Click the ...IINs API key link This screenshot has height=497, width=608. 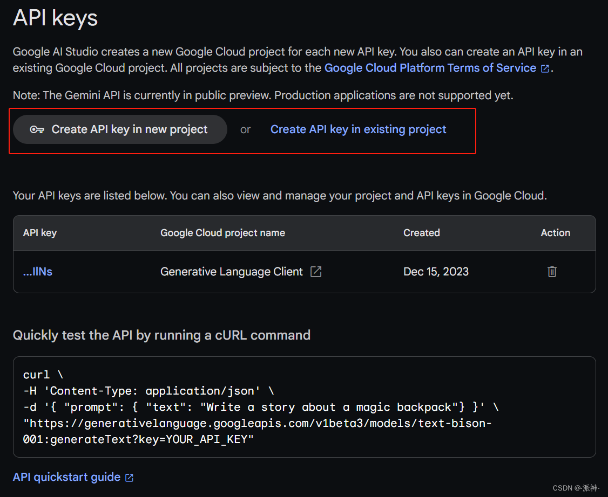coord(38,271)
